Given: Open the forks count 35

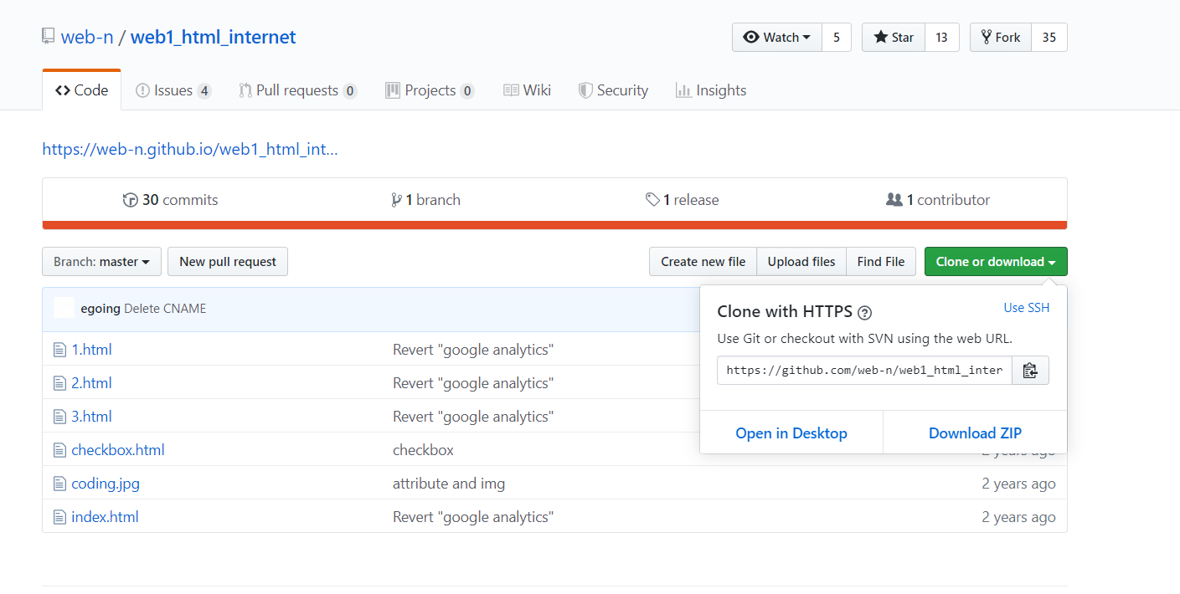Looking at the screenshot, I should point(1049,38).
